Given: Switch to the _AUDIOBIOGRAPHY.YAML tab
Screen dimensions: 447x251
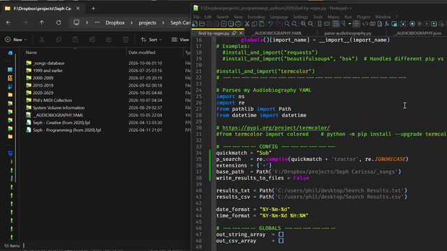Looking at the screenshot, I should 277,33.
